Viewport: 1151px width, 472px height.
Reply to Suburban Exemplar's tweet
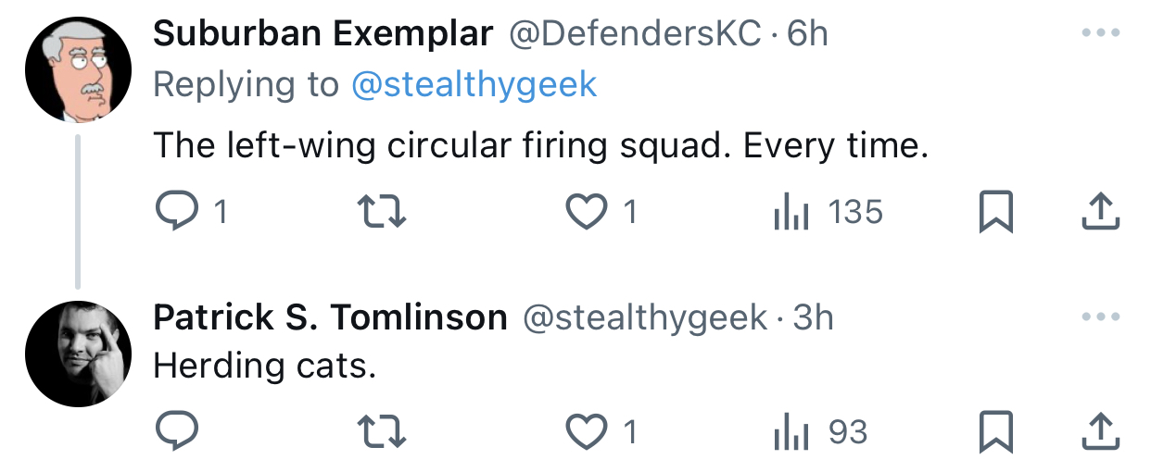coord(189,213)
